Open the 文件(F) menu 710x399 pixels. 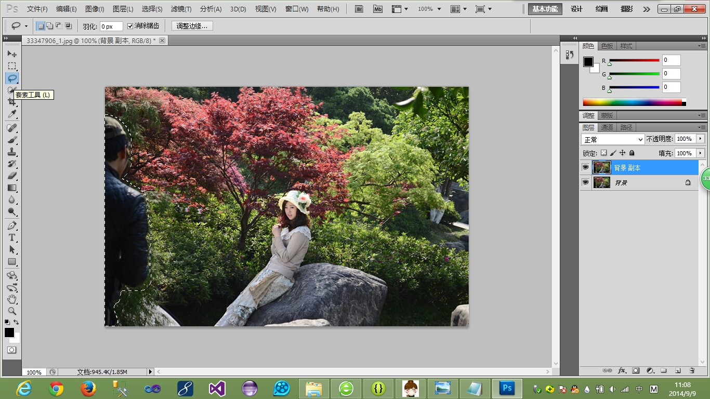[x=37, y=9]
